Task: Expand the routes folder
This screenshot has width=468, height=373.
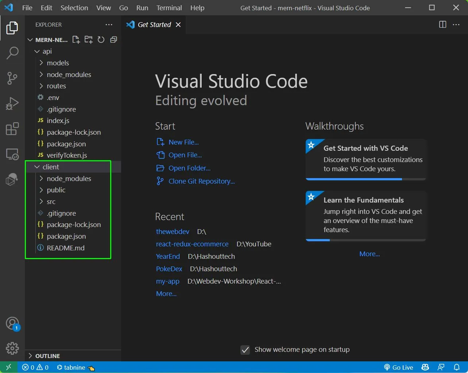Action: click(x=73, y=86)
